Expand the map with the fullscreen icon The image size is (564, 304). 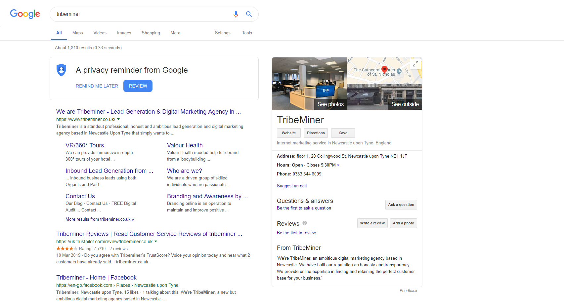pos(415,63)
